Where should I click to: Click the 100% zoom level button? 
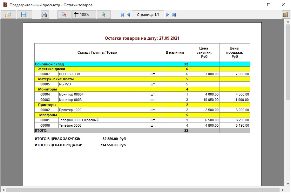tap(84, 15)
